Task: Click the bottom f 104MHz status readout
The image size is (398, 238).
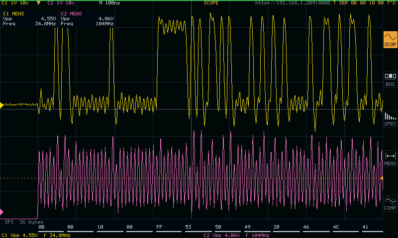Action: click(x=258, y=235)
